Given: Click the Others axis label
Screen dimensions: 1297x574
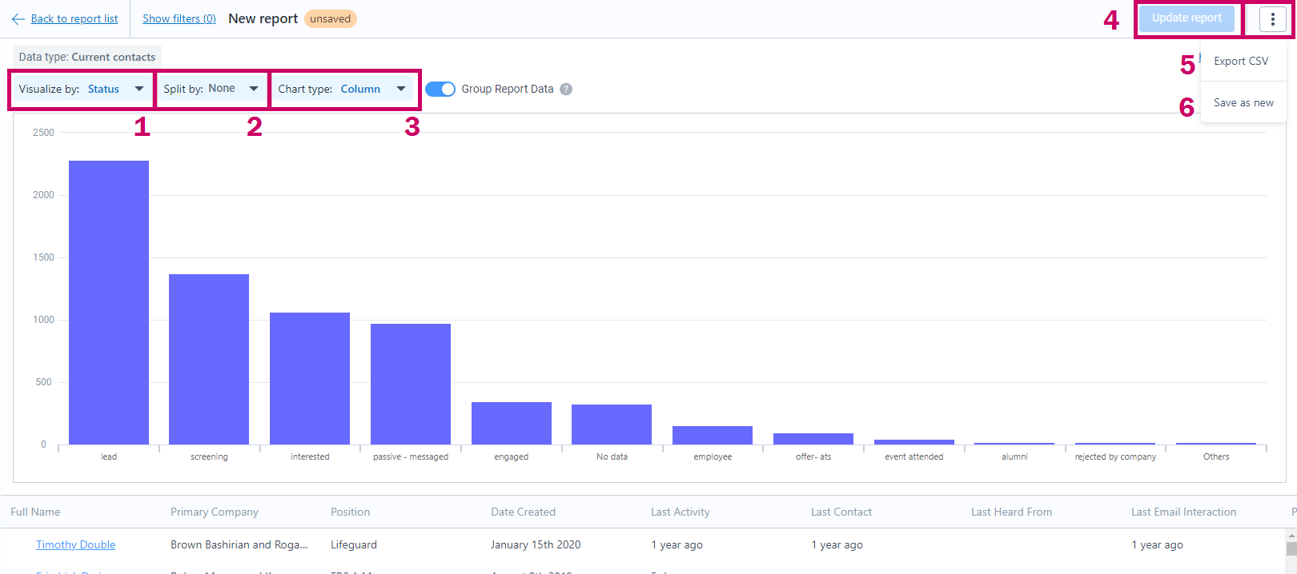Looking at the screenshot, I should pyautogui.click(x=1216, y=457).
